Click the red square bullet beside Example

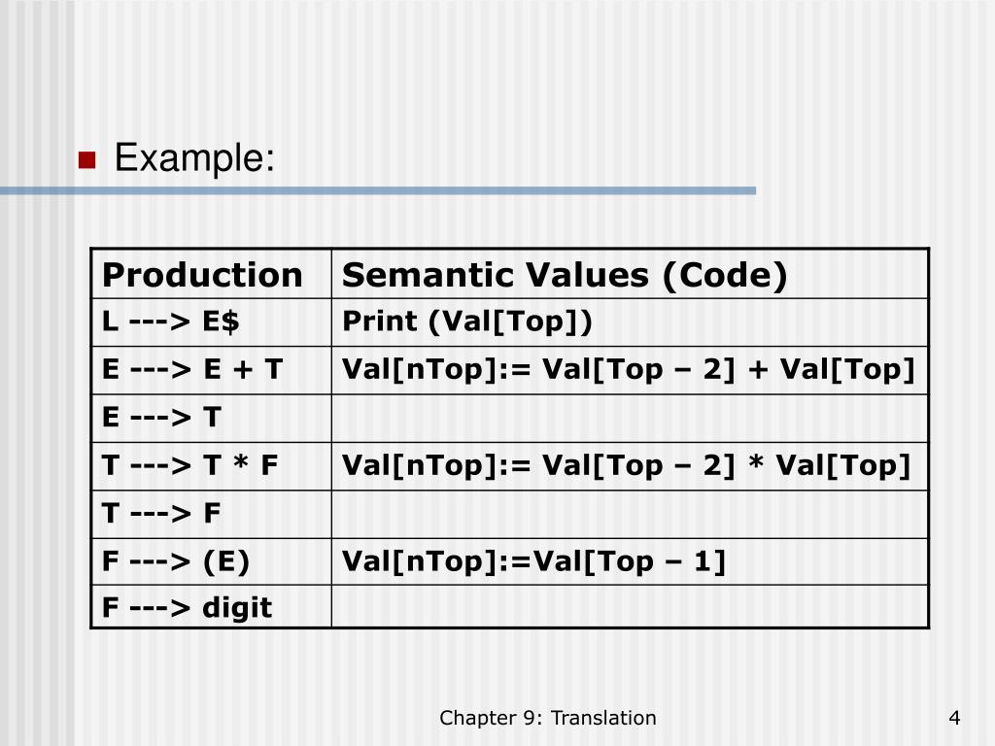click(86, 159)
